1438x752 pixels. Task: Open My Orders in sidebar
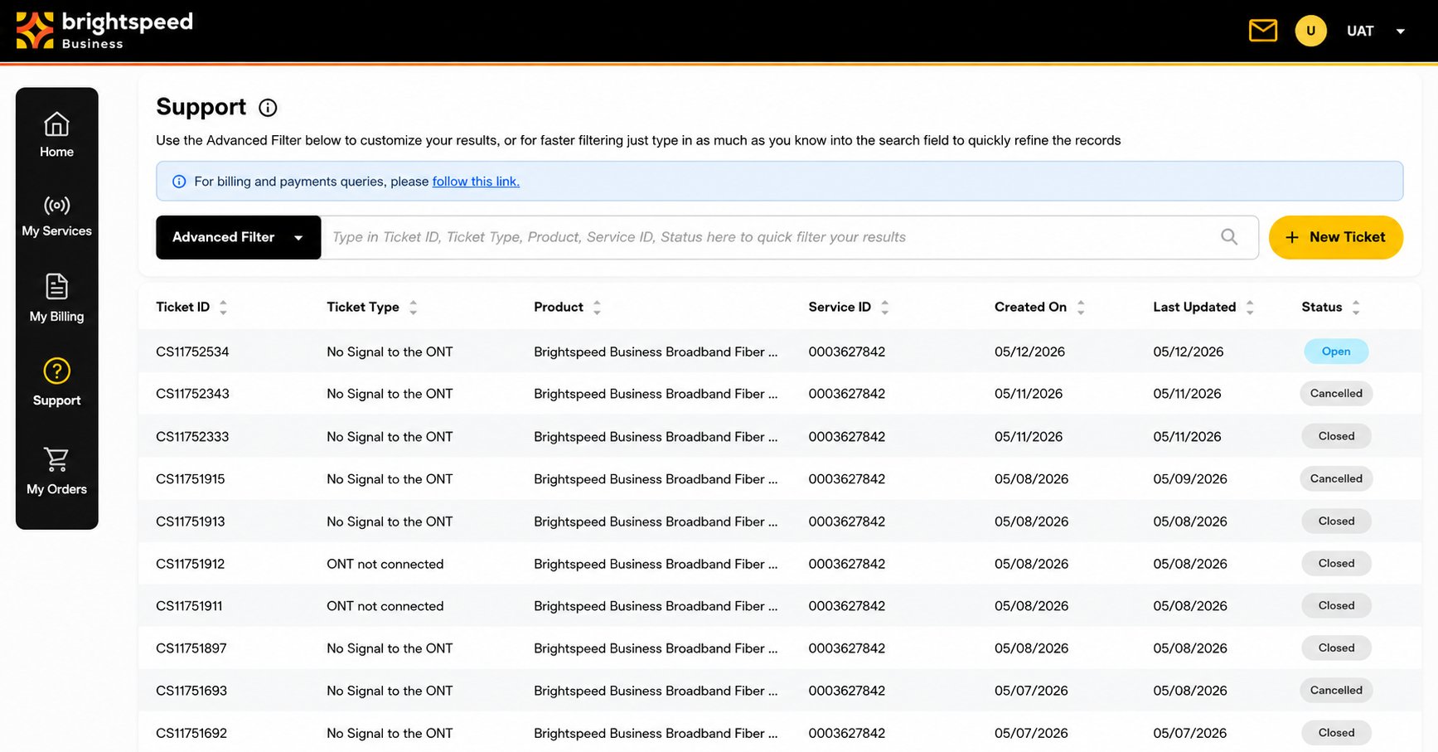(56, 471)
